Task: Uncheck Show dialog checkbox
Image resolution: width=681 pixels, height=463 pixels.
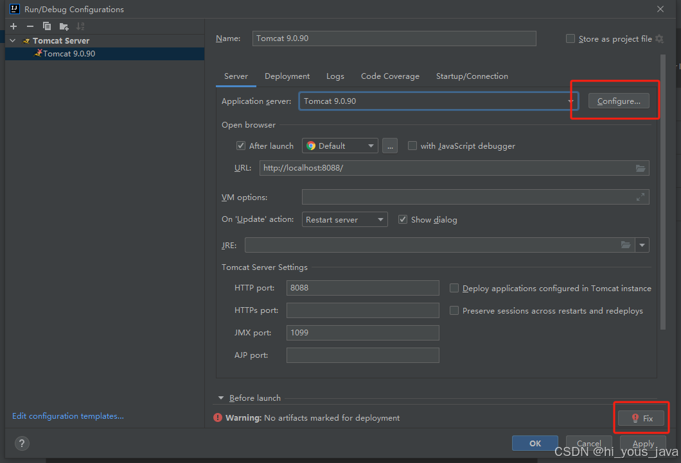Action: pos(403,219)
